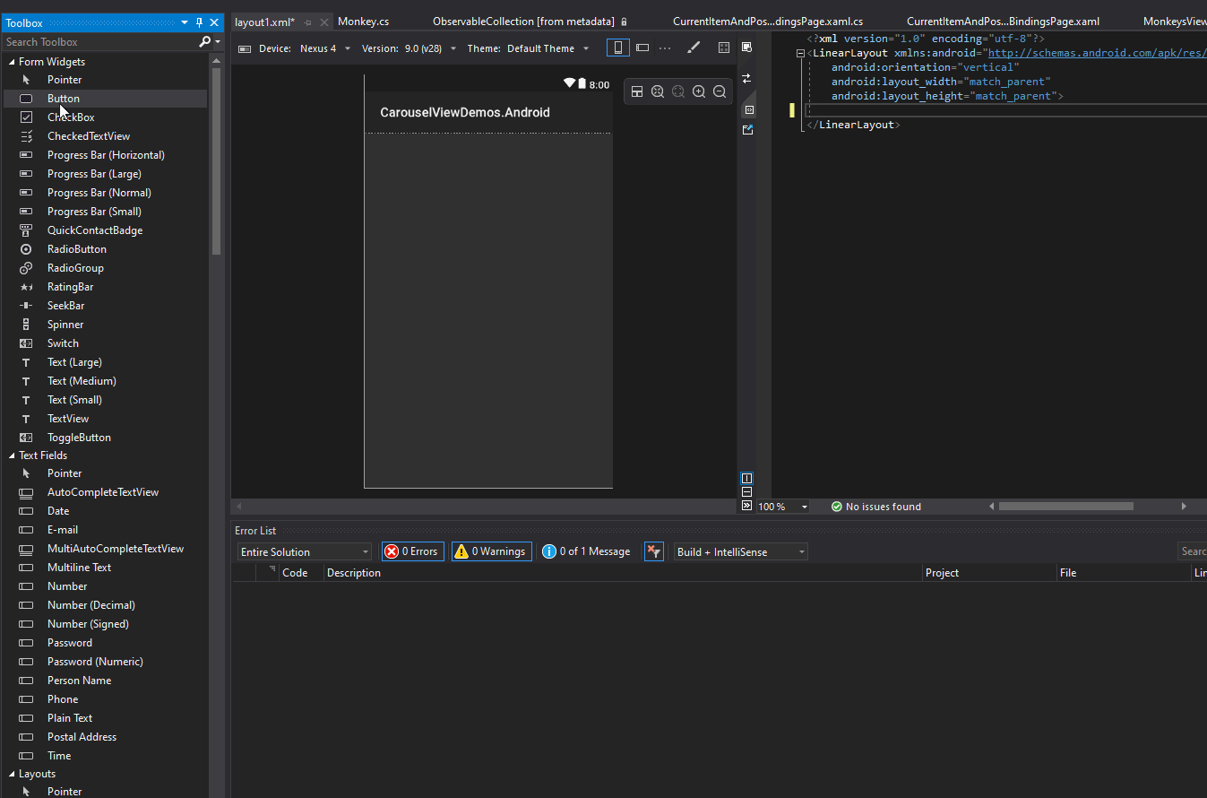Toggle the 0 Warnings filter
This screenshot has width=1207, height=798.
(x=491, y=551)
